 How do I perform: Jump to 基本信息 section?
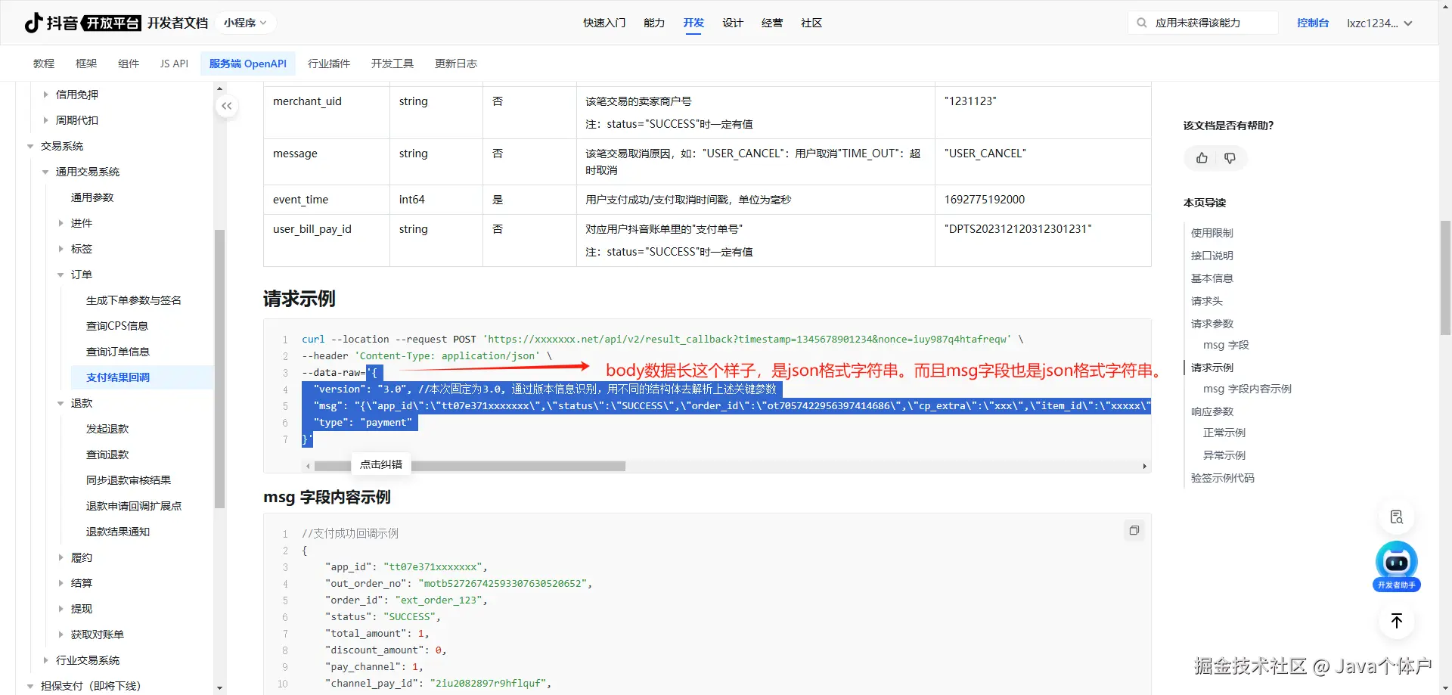1212,278
